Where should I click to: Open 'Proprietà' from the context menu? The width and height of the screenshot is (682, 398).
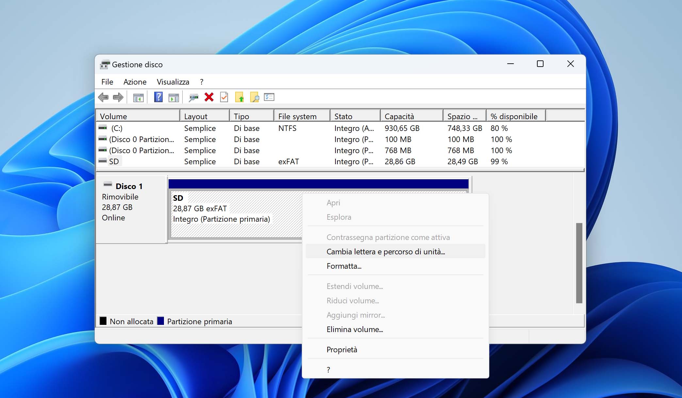pos(342,350)
